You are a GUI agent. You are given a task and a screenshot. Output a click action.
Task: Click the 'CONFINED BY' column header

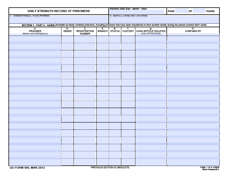click(193, 31)
